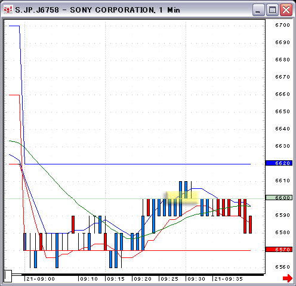
Task: Maximize the Sony chart window
Action: [272, 10]
